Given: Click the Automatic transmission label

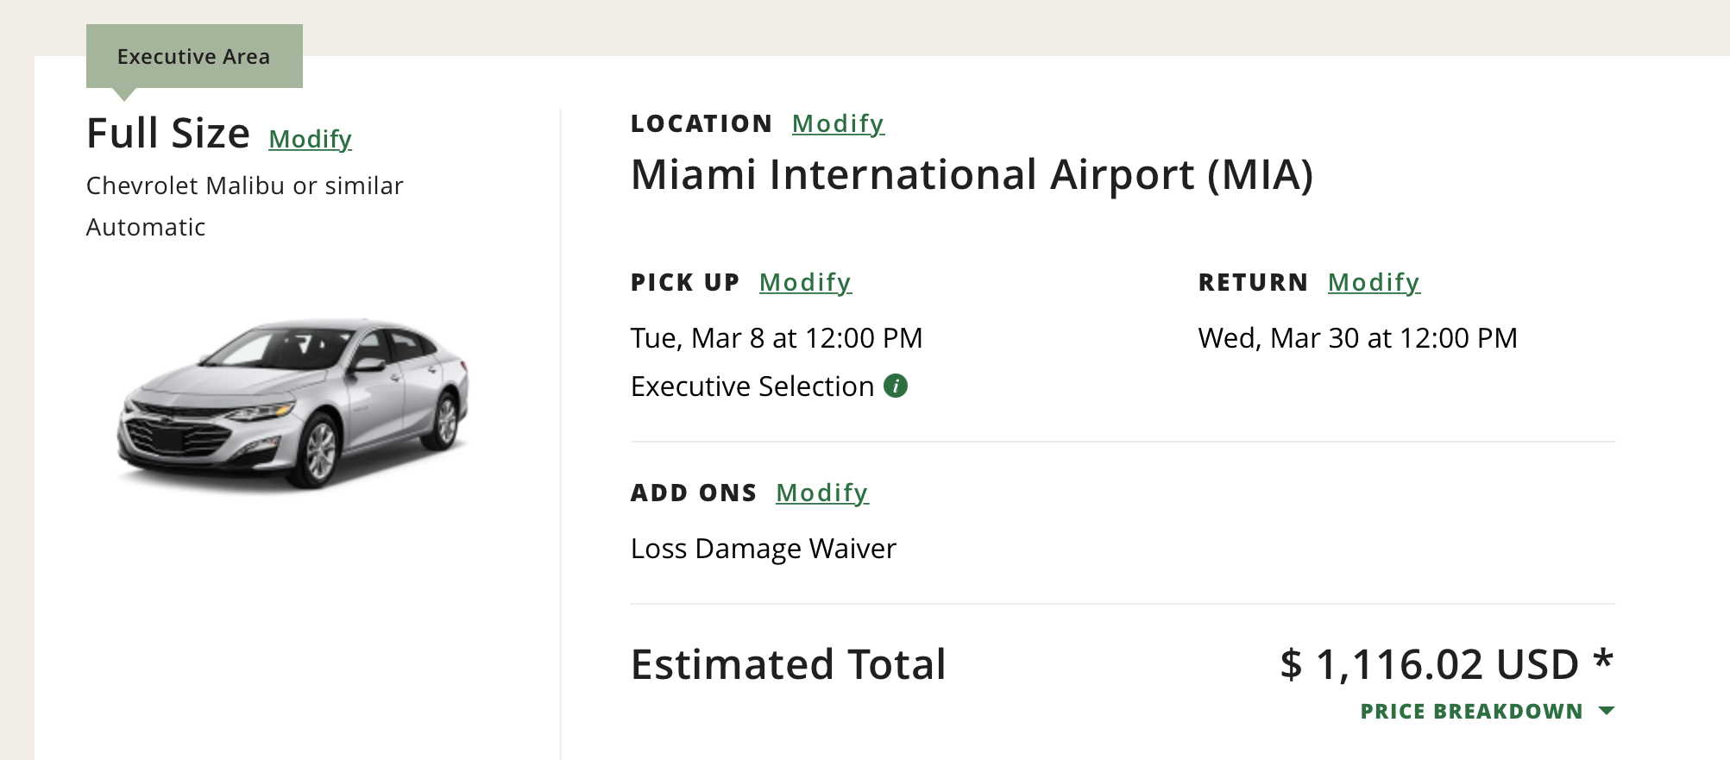Looking at the screenshot, I should [146, 227].
